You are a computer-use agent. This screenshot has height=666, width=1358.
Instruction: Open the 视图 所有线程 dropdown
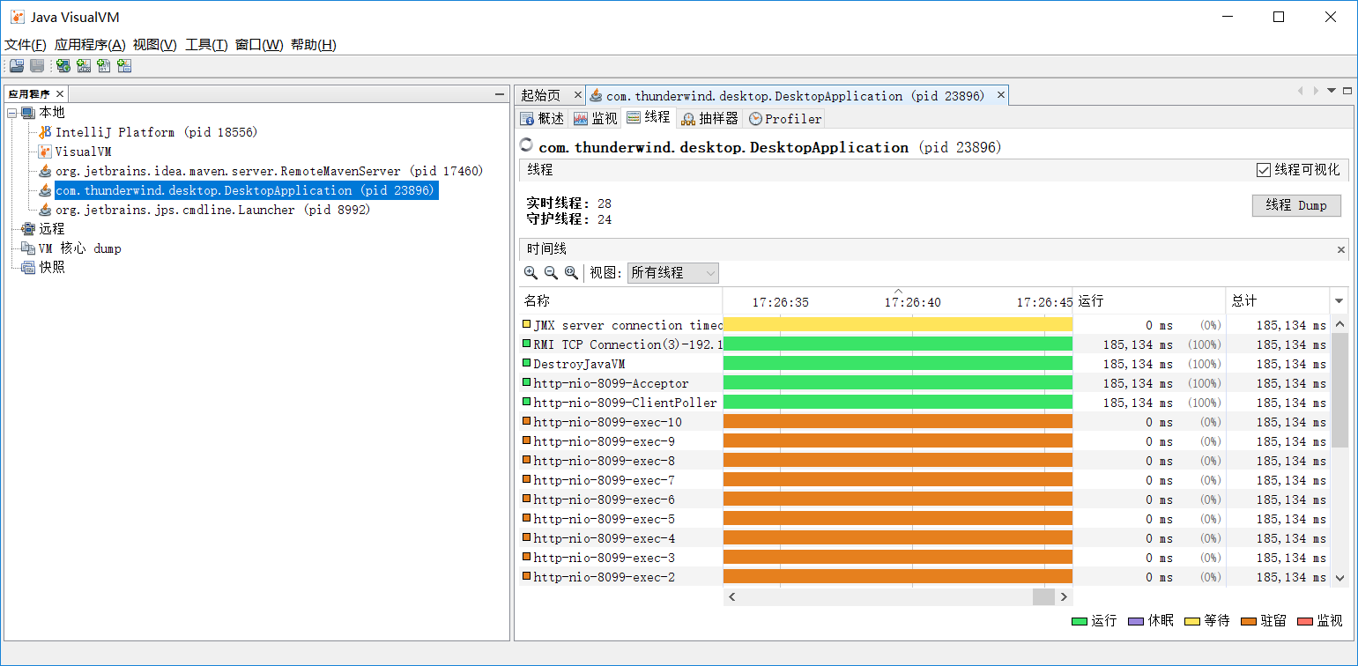(673, 273)
